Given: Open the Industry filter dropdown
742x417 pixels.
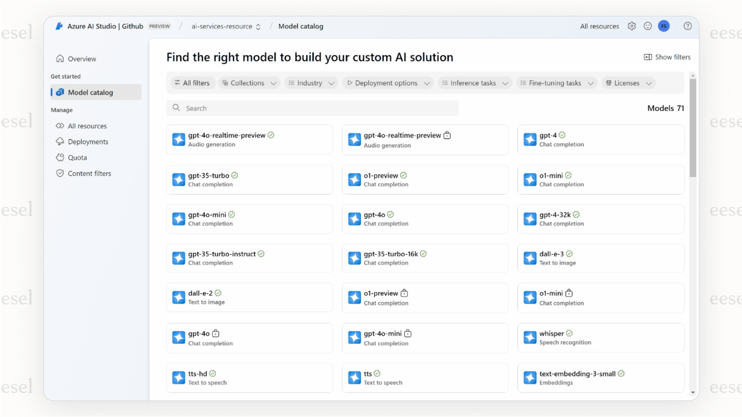Looking at the screenshot, I should point(311,83).
